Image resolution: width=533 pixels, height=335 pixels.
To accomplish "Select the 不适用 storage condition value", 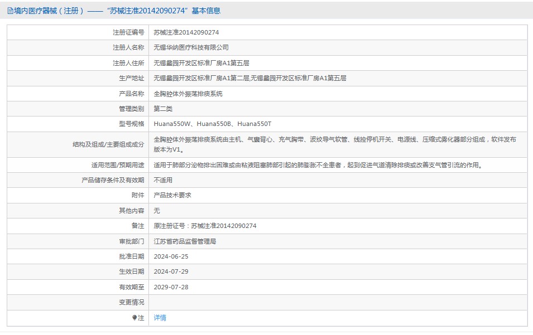I will tap(163, 180).
